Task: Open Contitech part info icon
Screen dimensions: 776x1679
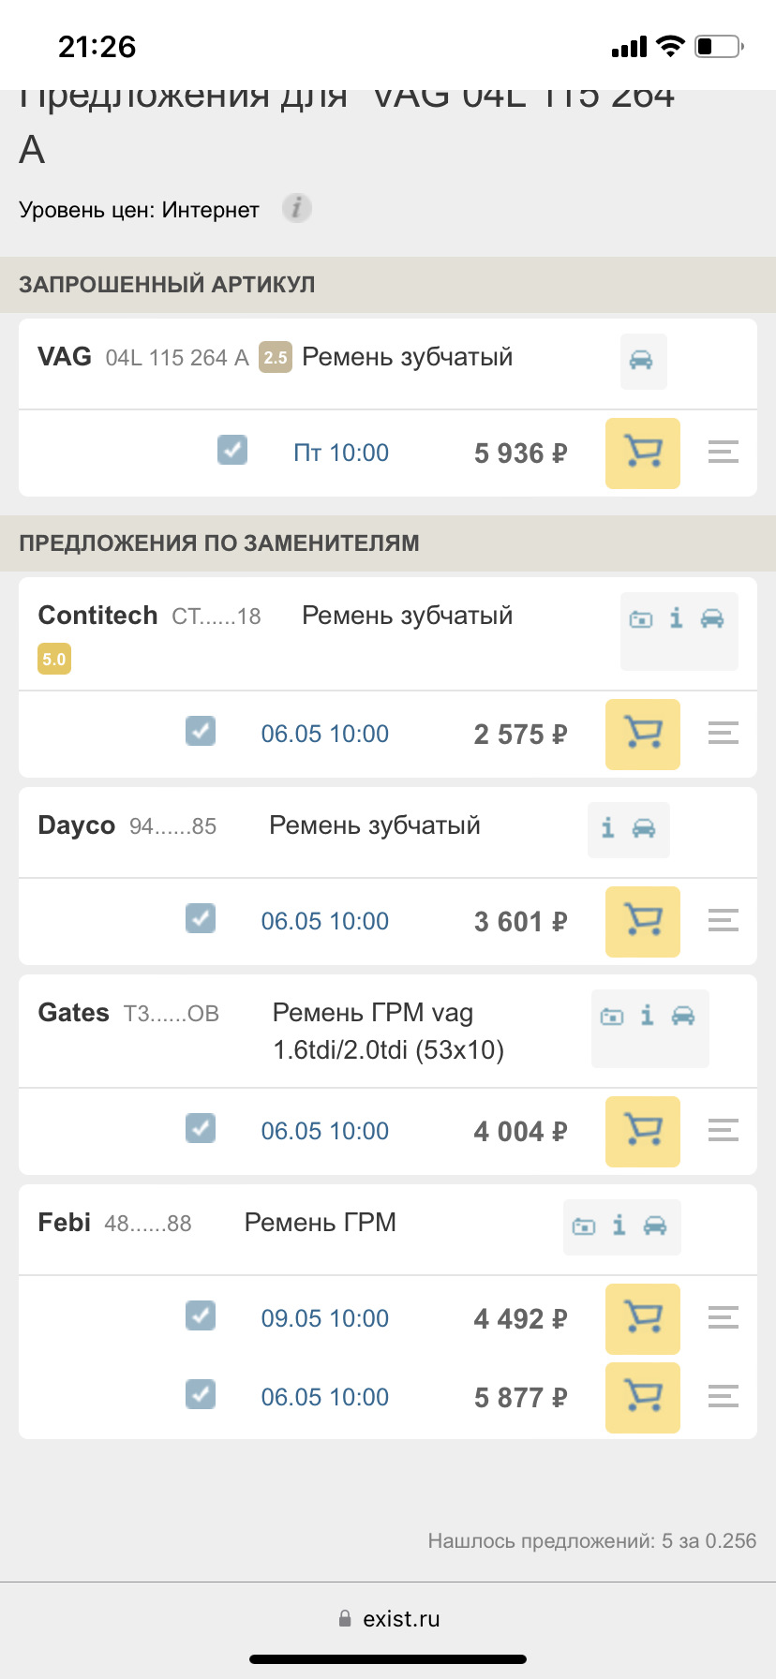Action: 676,618
